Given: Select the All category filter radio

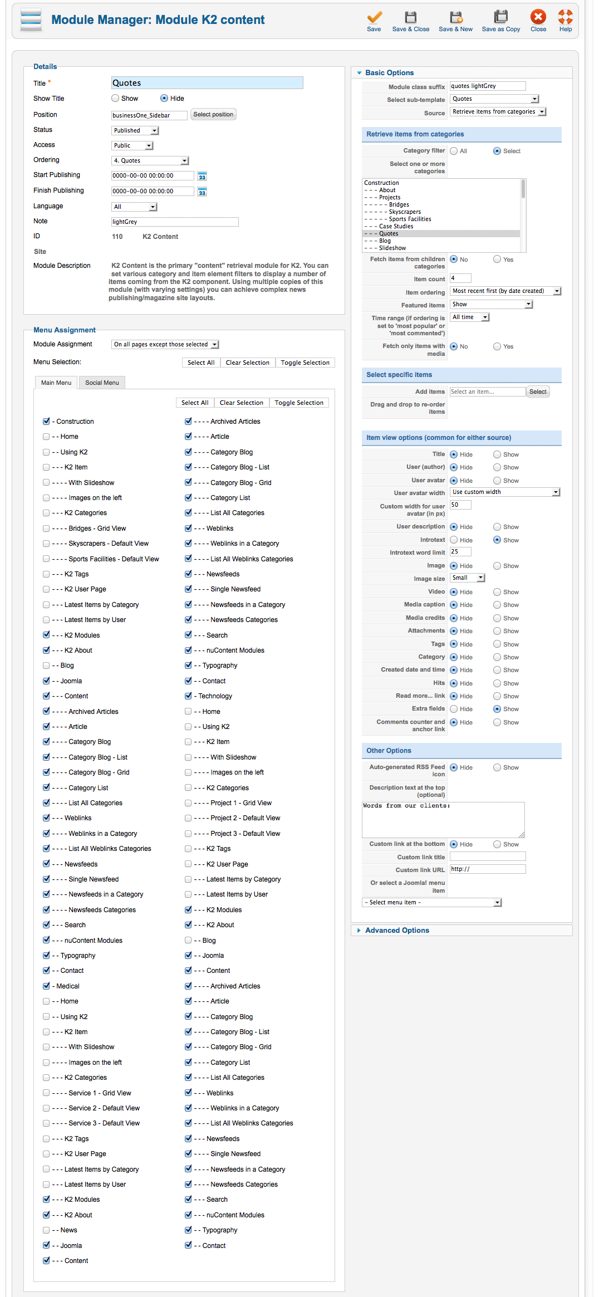Looking at the screenshot, I should pyautogui.click(x=454, y=151).
